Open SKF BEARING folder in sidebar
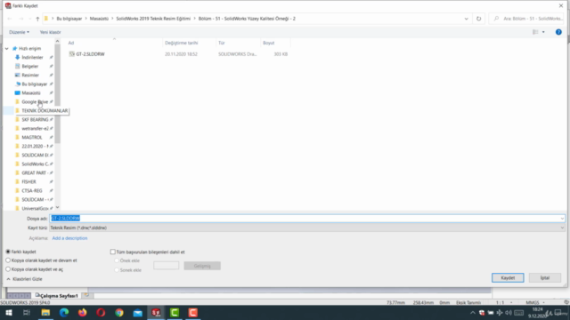 [35, 119]
